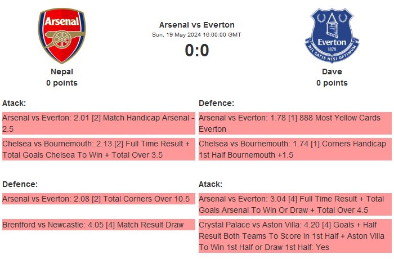The width and height of the screenshot is (394, 259).
Task: Click the 0 points label under Dave
Action: click(332, 83)
